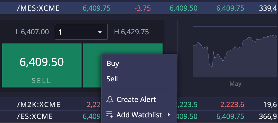Image resolution: width=278 pixels, height=123 pixels.
Task: Click the Add Watchlist list-plus icon
Action: click(109, 115)
